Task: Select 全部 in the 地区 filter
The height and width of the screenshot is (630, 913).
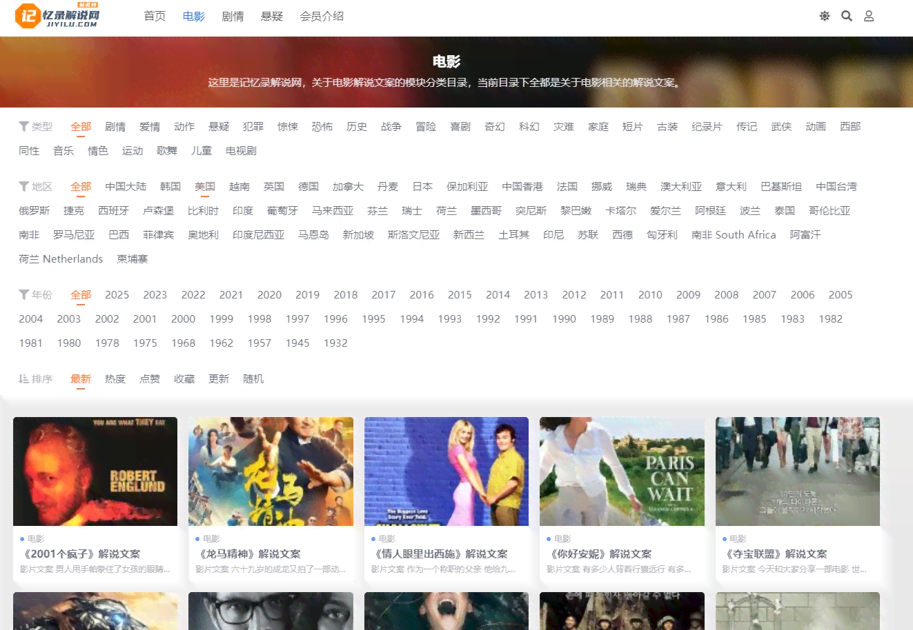Action: (x=81, y=187)
